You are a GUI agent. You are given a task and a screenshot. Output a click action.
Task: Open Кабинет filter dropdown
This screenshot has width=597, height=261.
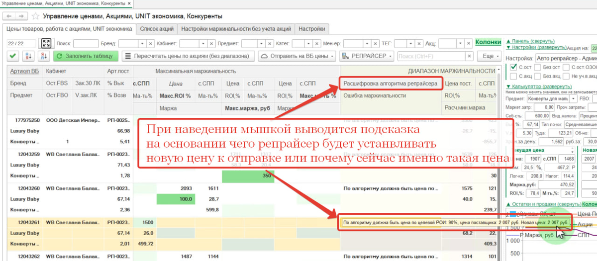(203, 44)
